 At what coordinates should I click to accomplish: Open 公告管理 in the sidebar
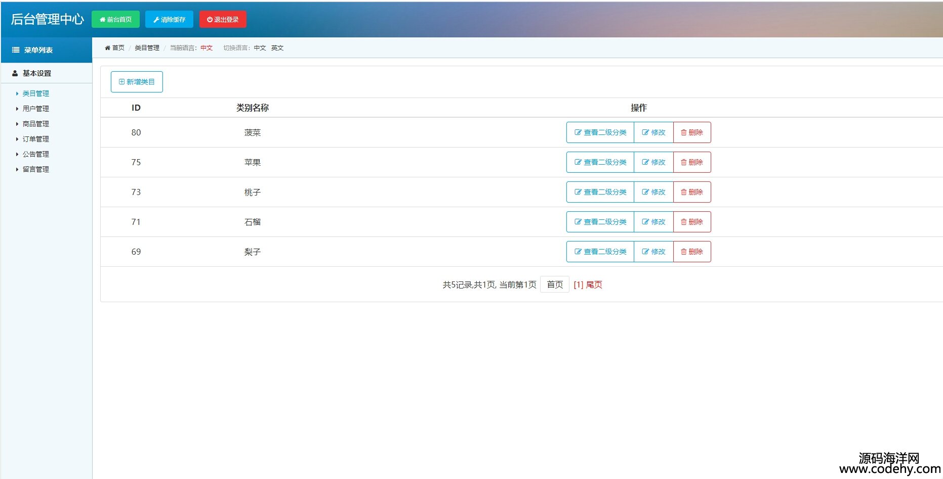[x=36, y=154]
